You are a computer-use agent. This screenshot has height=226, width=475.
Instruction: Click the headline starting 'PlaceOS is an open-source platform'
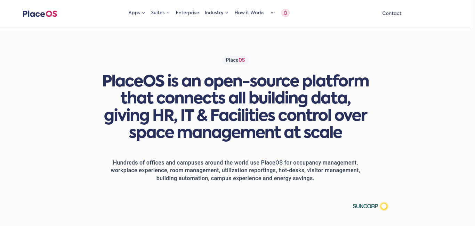click(x=235, y=107)
